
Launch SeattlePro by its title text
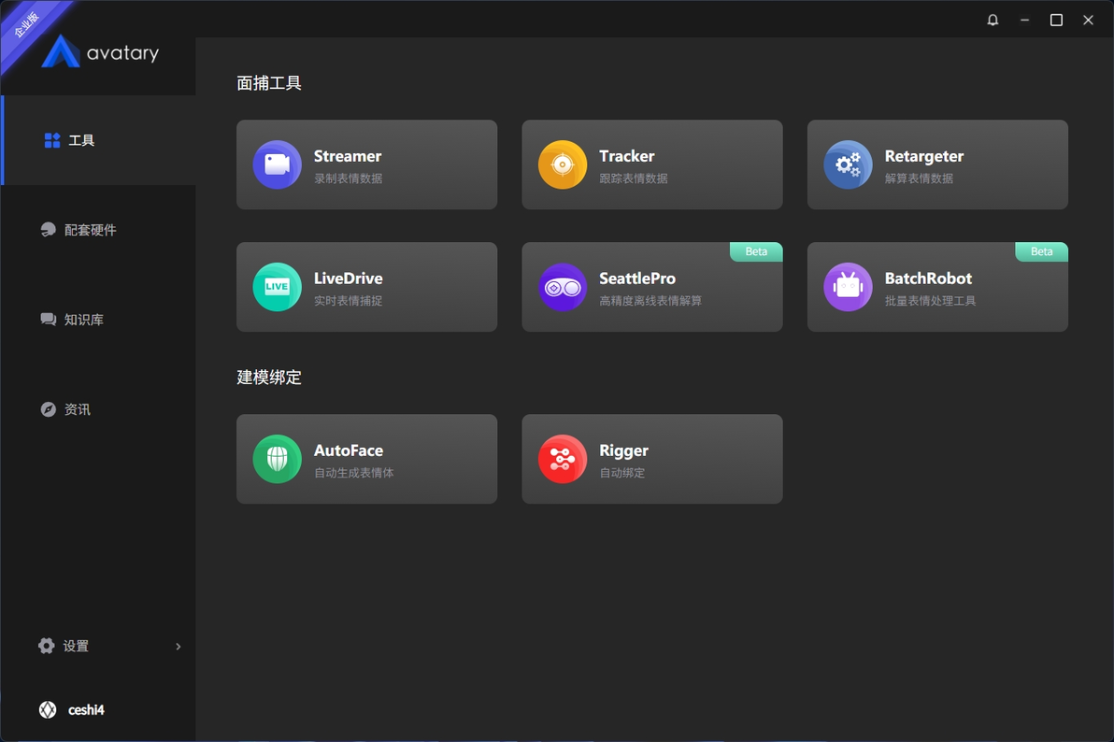(637, 278)
